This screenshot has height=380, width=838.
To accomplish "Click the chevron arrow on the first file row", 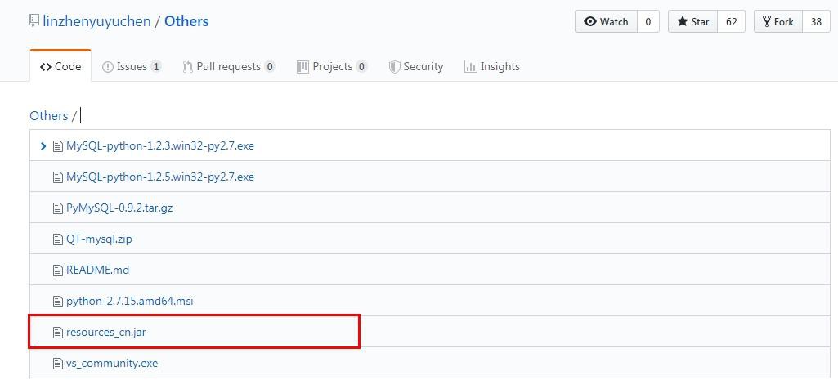I will click(x=44, y=146).
